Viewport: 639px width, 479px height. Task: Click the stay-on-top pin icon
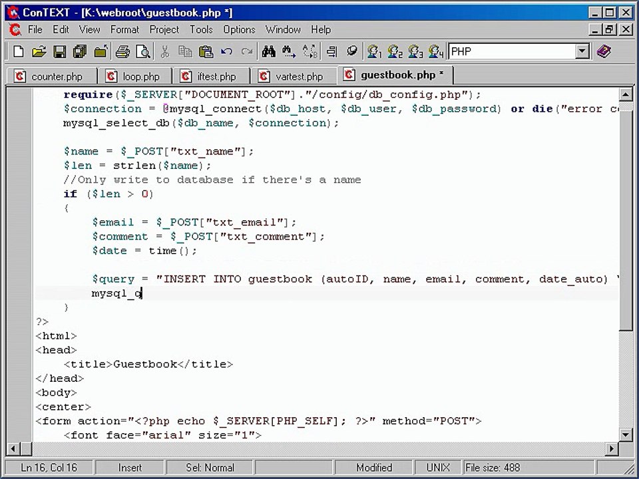pyautogui.click(x=351, y=52)
